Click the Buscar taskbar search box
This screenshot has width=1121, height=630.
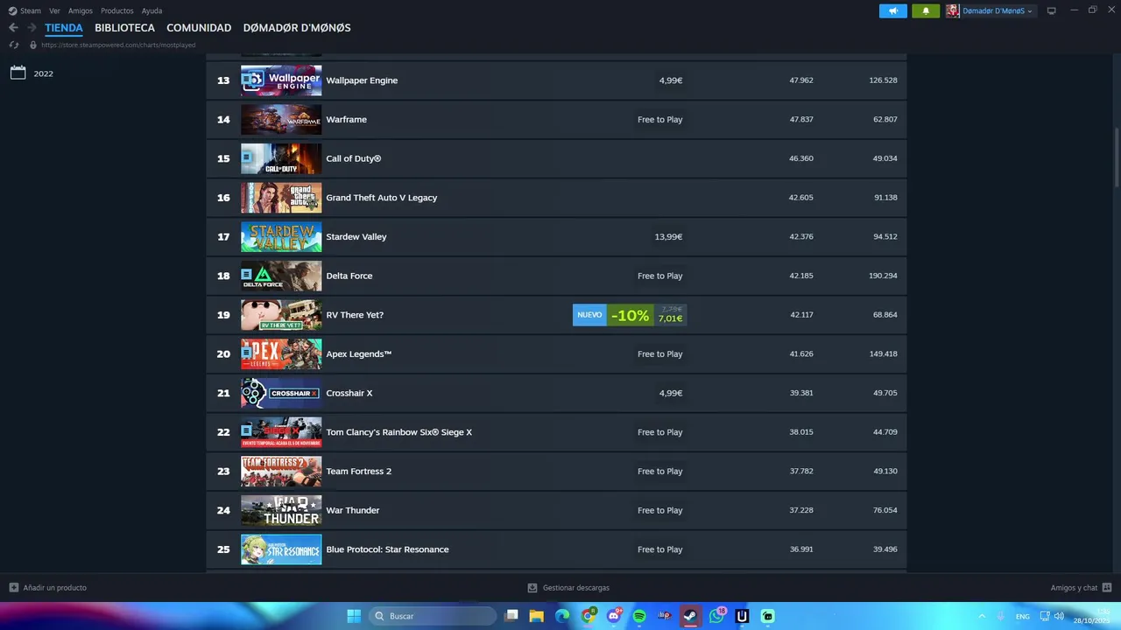(x=433, y=616)
